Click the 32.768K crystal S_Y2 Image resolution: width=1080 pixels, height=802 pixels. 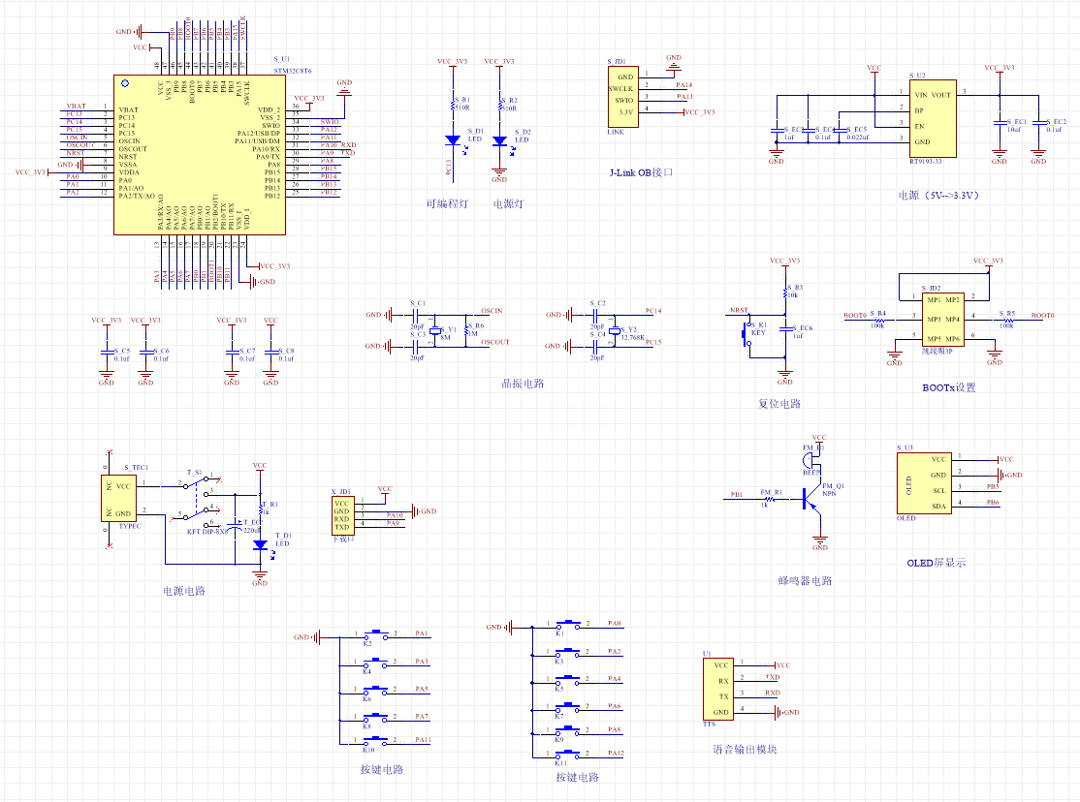(x=614, y=329)
